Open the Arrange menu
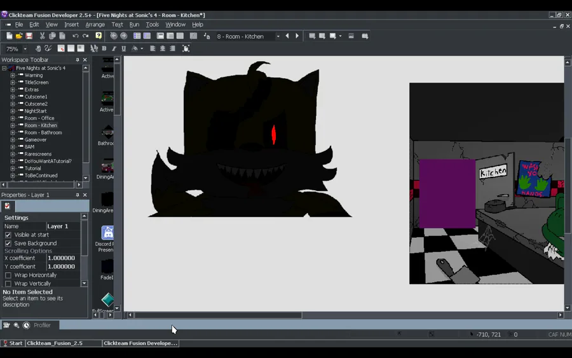572x358 pixels. point(95,25)
